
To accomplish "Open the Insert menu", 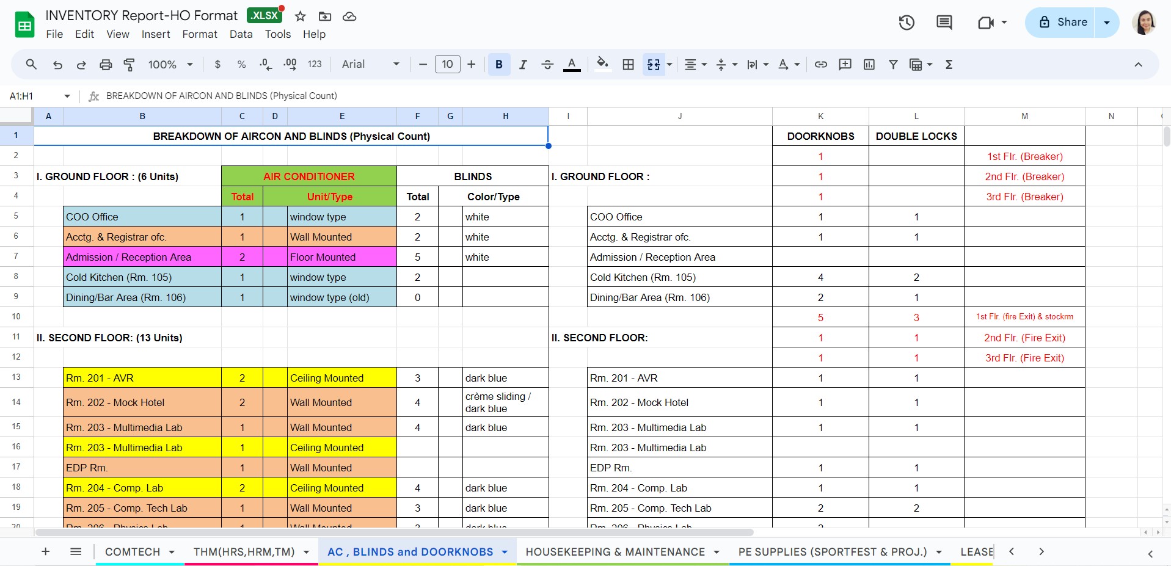I will (156, 34).
